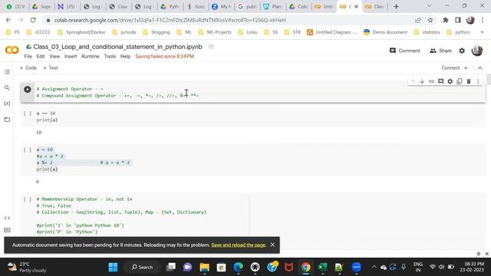Open the Runtime menu
The height and width of the screenshot is (276, 491).
point(91,56)
